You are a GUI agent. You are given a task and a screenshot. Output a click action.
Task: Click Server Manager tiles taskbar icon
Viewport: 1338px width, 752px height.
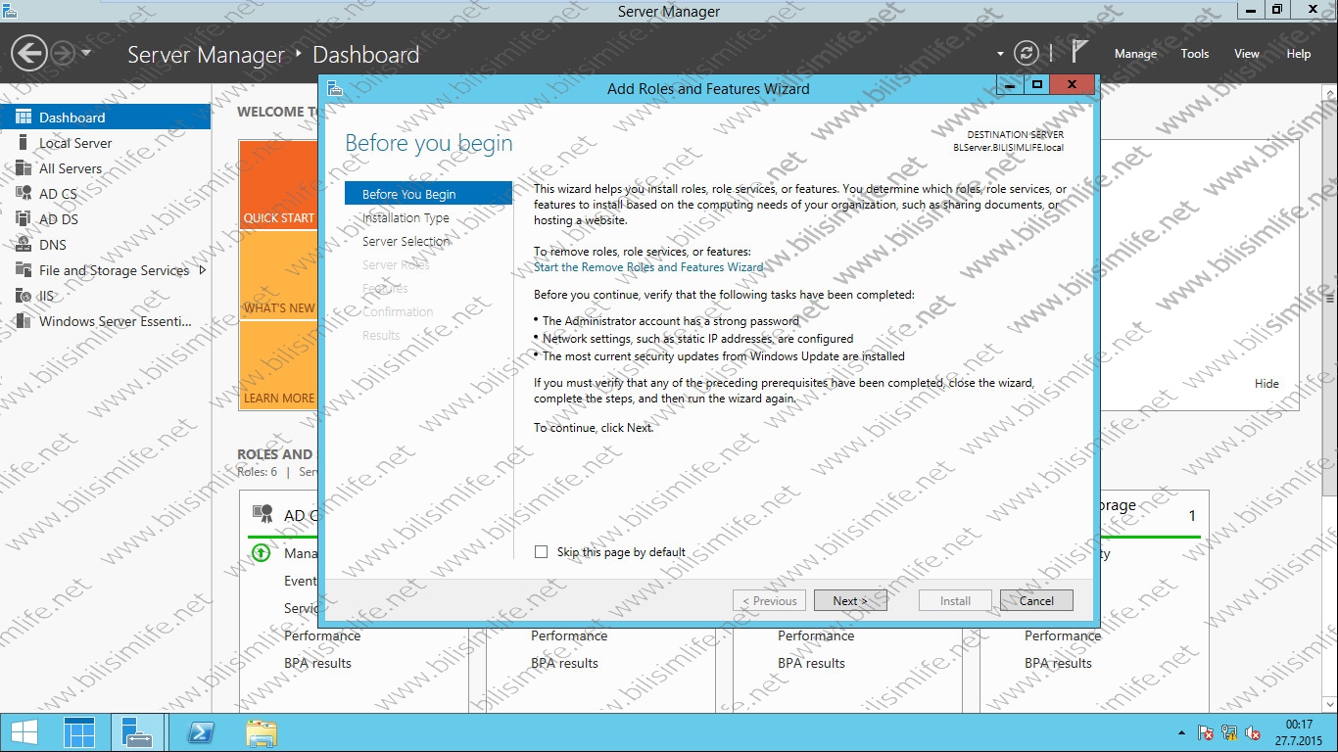[x=80, y=732]
